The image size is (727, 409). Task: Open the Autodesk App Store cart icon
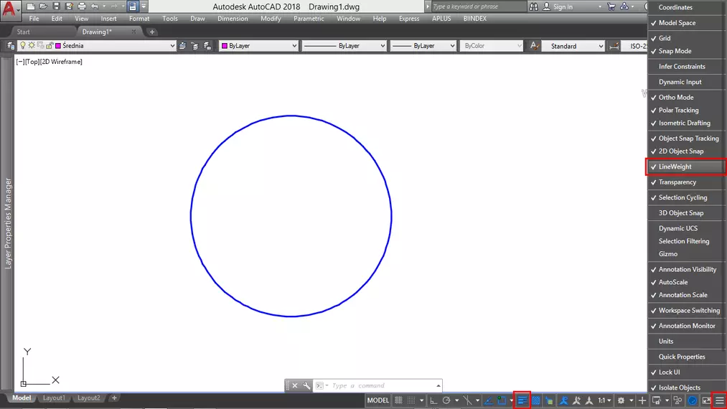[x=611, y=6]
